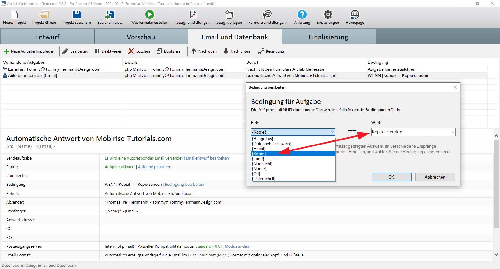Select the Autoresponder an: {Email} task row

(x=32, y=75)
